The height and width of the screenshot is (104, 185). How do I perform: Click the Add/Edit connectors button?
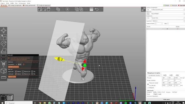pos(13,67)
